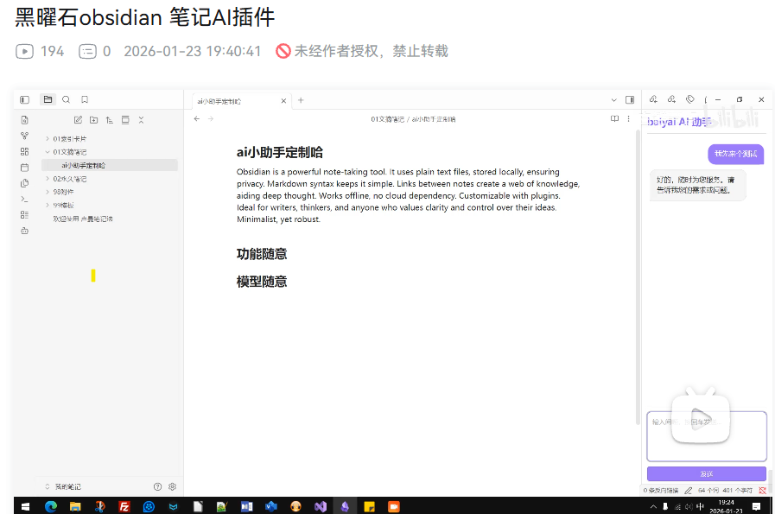Image resolution: width=775 pixels, height=514 pixels.
Task: Open the canvas icon in the ribbon
Action: (x=24, y=151)
